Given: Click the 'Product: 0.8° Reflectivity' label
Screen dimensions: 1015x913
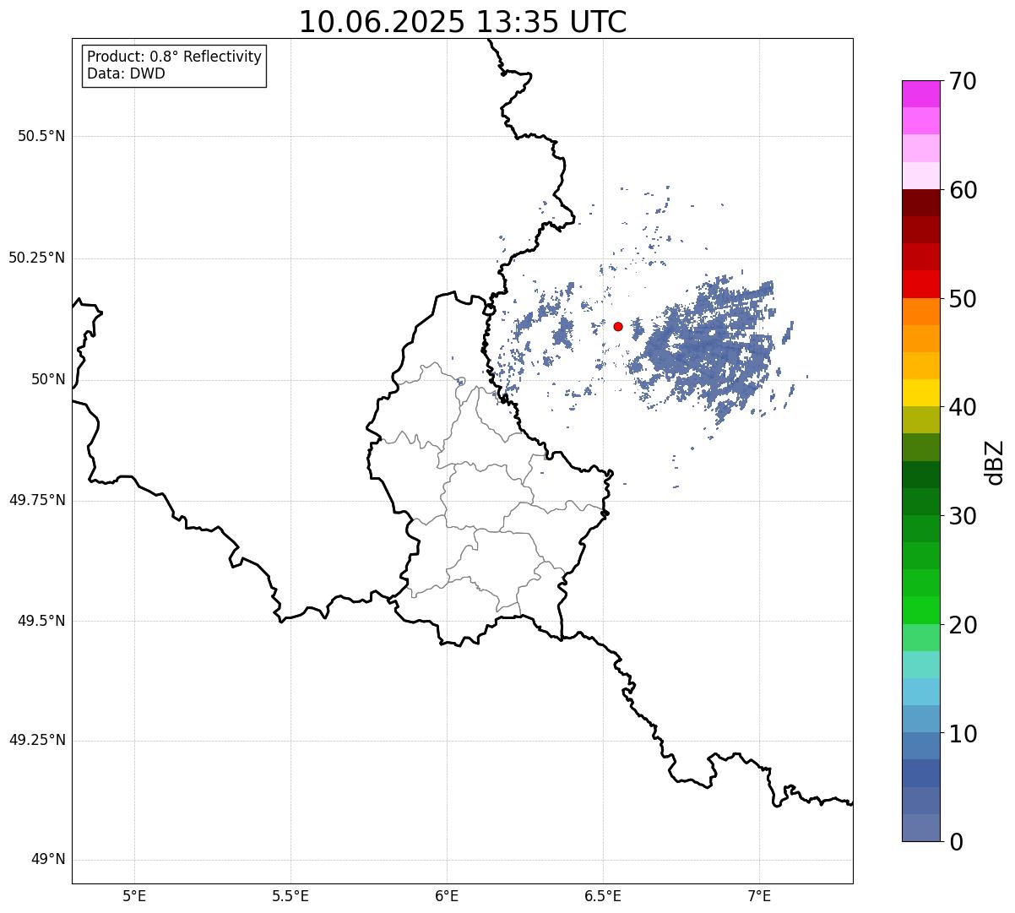Looking at the screenshot, I should 175,57.
